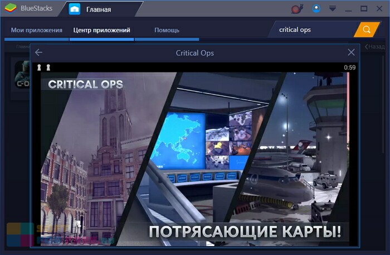The image size is (390, 255).
Task: Close the Critical Ops video dialog
Action: click(x=351, y=52)
